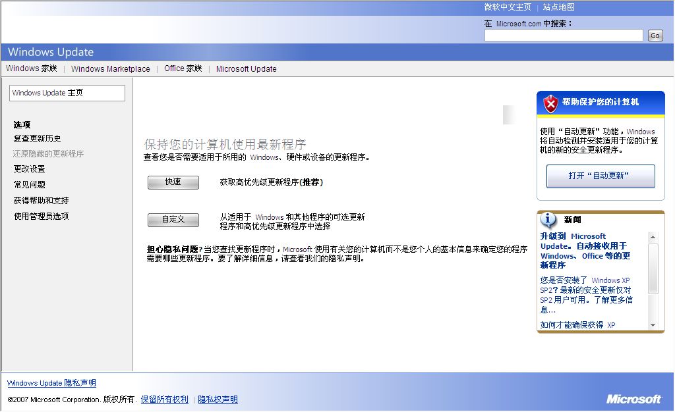This screenshot has height=412, width=675.
Task: Click the 快速 express update button
Action: pos(173,182)
